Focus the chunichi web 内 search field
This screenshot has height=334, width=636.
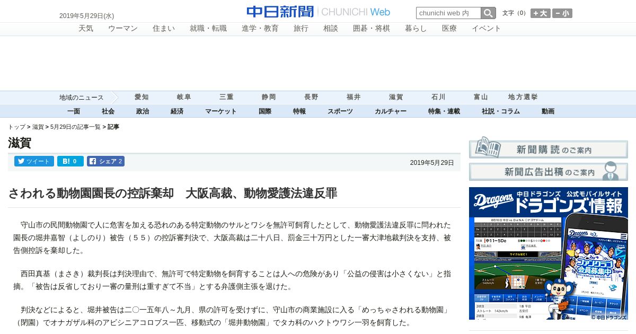448,13
